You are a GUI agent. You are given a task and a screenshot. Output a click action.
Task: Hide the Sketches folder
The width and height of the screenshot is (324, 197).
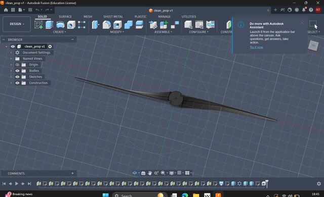pyautogui.click(x=17, y=77)
